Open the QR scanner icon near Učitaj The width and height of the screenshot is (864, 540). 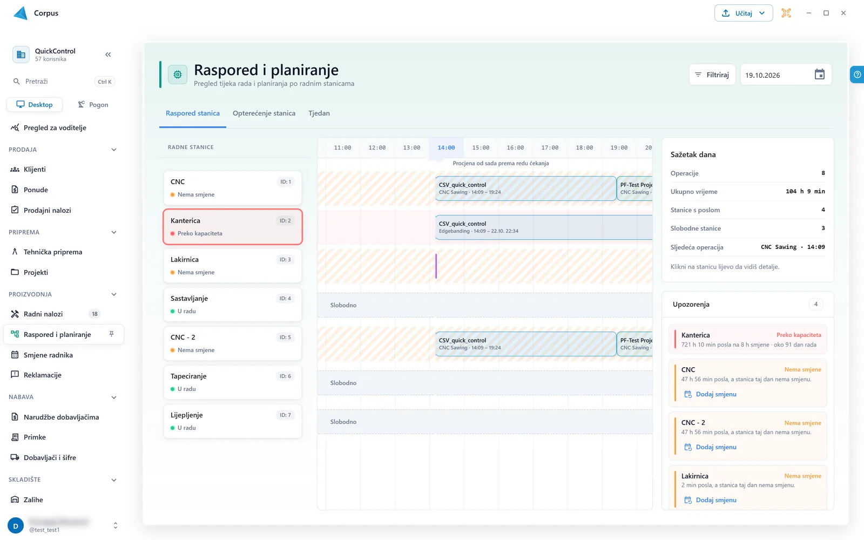pyautogui.click(x=786, y=13)
